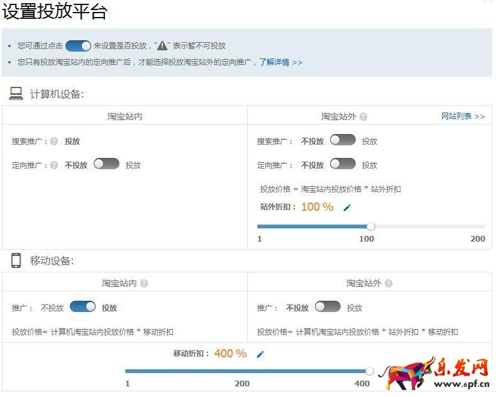Image resolution: width=496 pixels, height=397 pixels.
Task: Turn on mobile 淘宝站外 推广 toggle
Action: coord(328,307)
